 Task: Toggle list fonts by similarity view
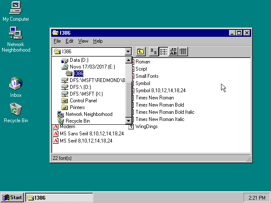(x=173, y=52)
